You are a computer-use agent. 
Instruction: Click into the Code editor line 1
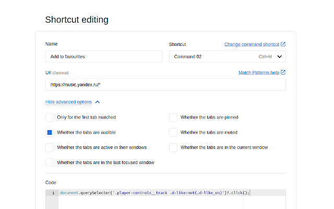pos(157,193)
